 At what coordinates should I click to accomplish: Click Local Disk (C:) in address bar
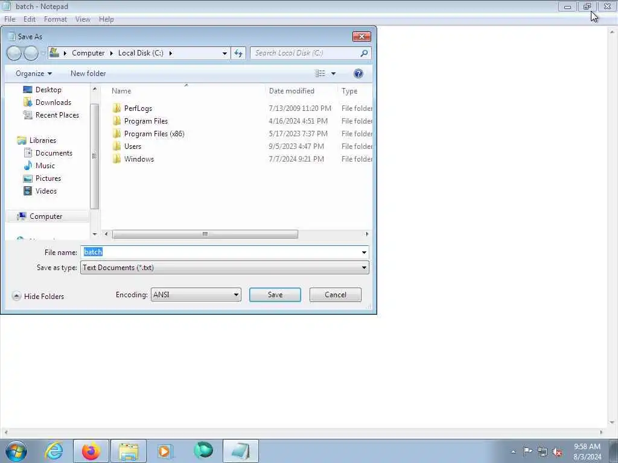[x=141, y=53]
